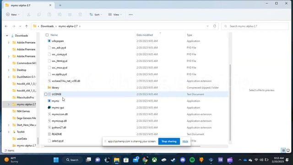Expand the DuckStation folder in sidebar

click(x=9, y=77)
